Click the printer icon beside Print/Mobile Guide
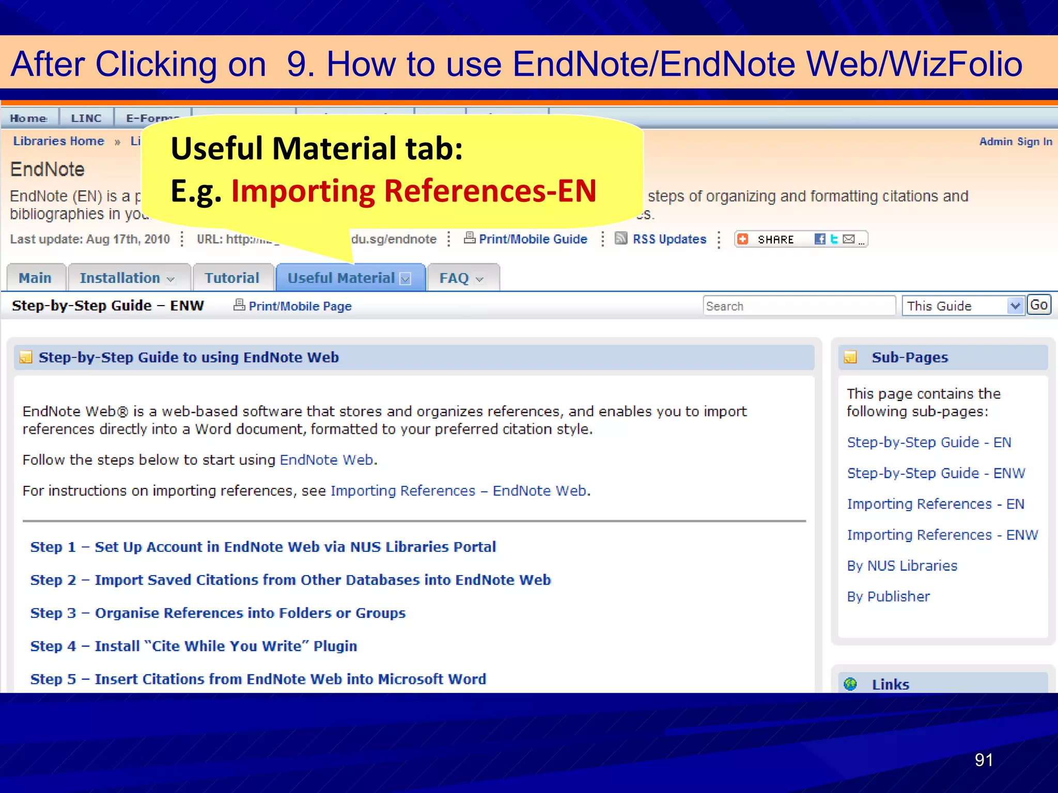This screenshot has height=793, width=1058. pyautogui.click(x=470, y=238)
